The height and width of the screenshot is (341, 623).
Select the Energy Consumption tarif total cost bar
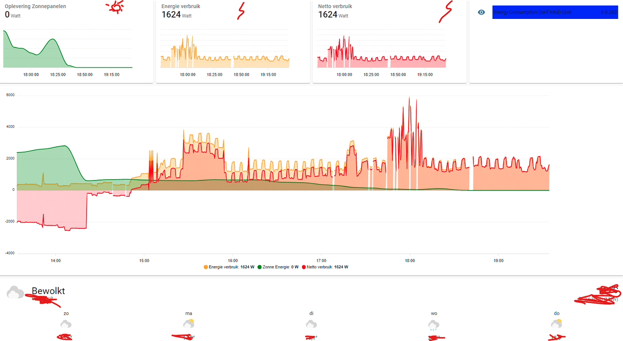[x=555, y=12]
